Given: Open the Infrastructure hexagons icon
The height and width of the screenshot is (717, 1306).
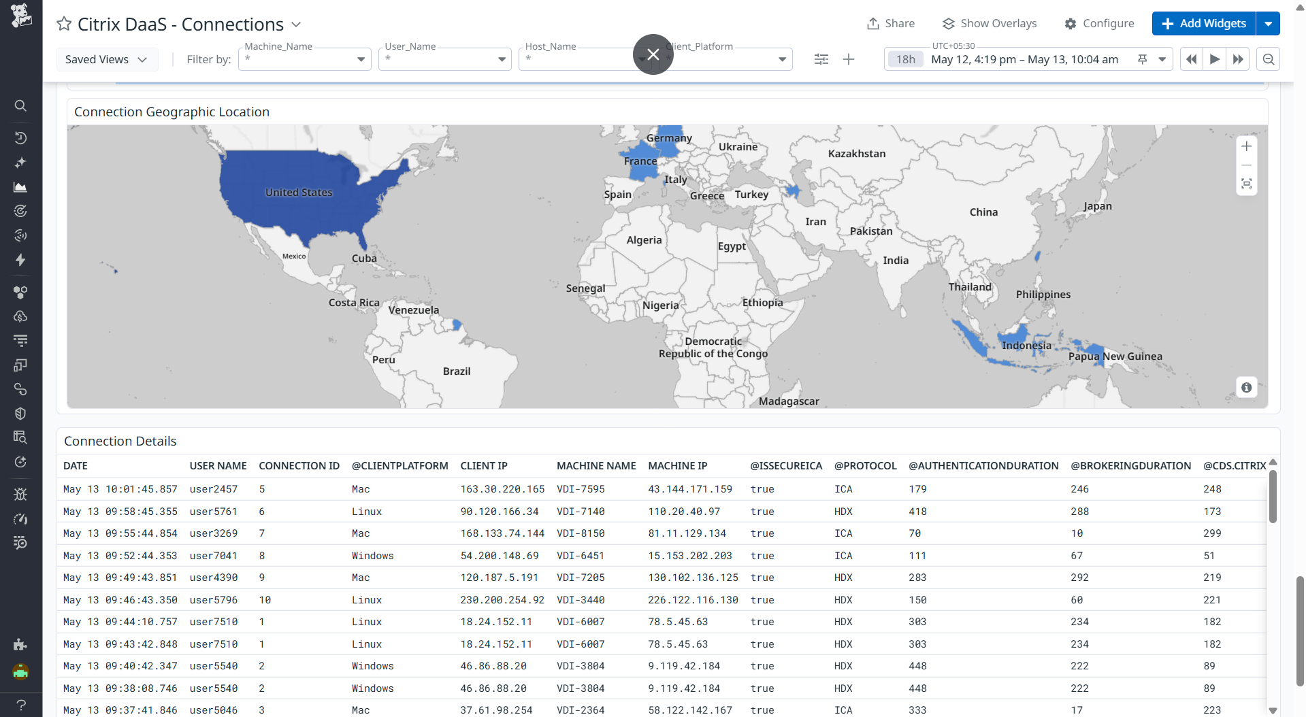Looking at the screenshot, I should (20, 292).
